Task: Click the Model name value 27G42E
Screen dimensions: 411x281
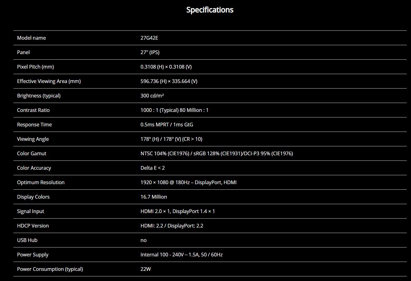Action: (149, 38)
